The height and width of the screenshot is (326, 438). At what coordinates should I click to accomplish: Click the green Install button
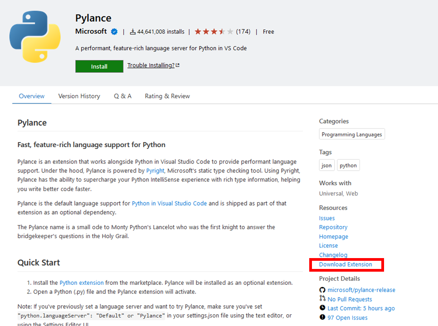pyautogui.click(x=99, y=67)
